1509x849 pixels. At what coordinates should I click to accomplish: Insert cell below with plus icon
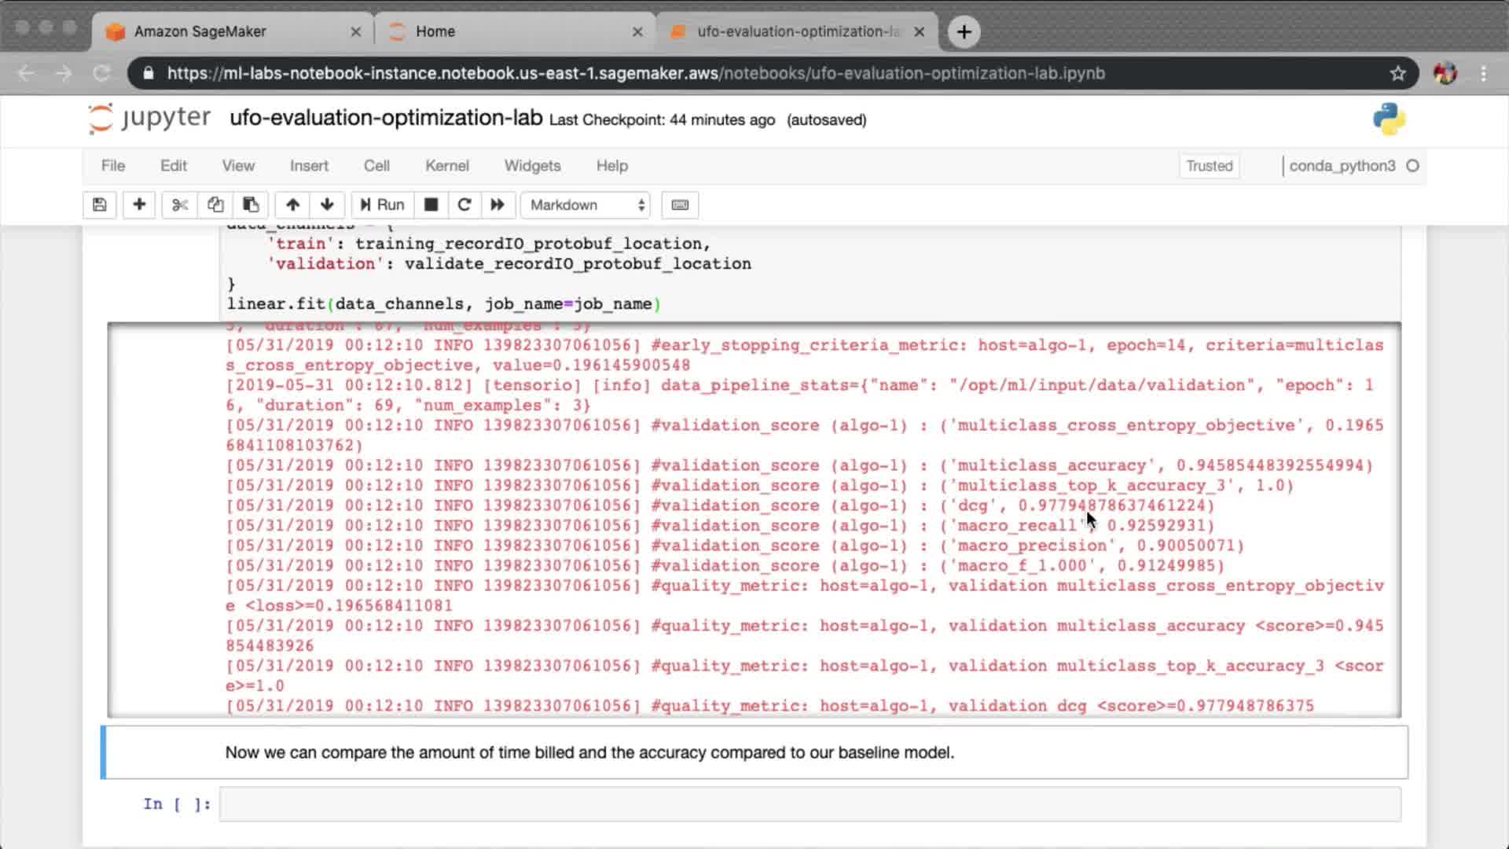139,205
